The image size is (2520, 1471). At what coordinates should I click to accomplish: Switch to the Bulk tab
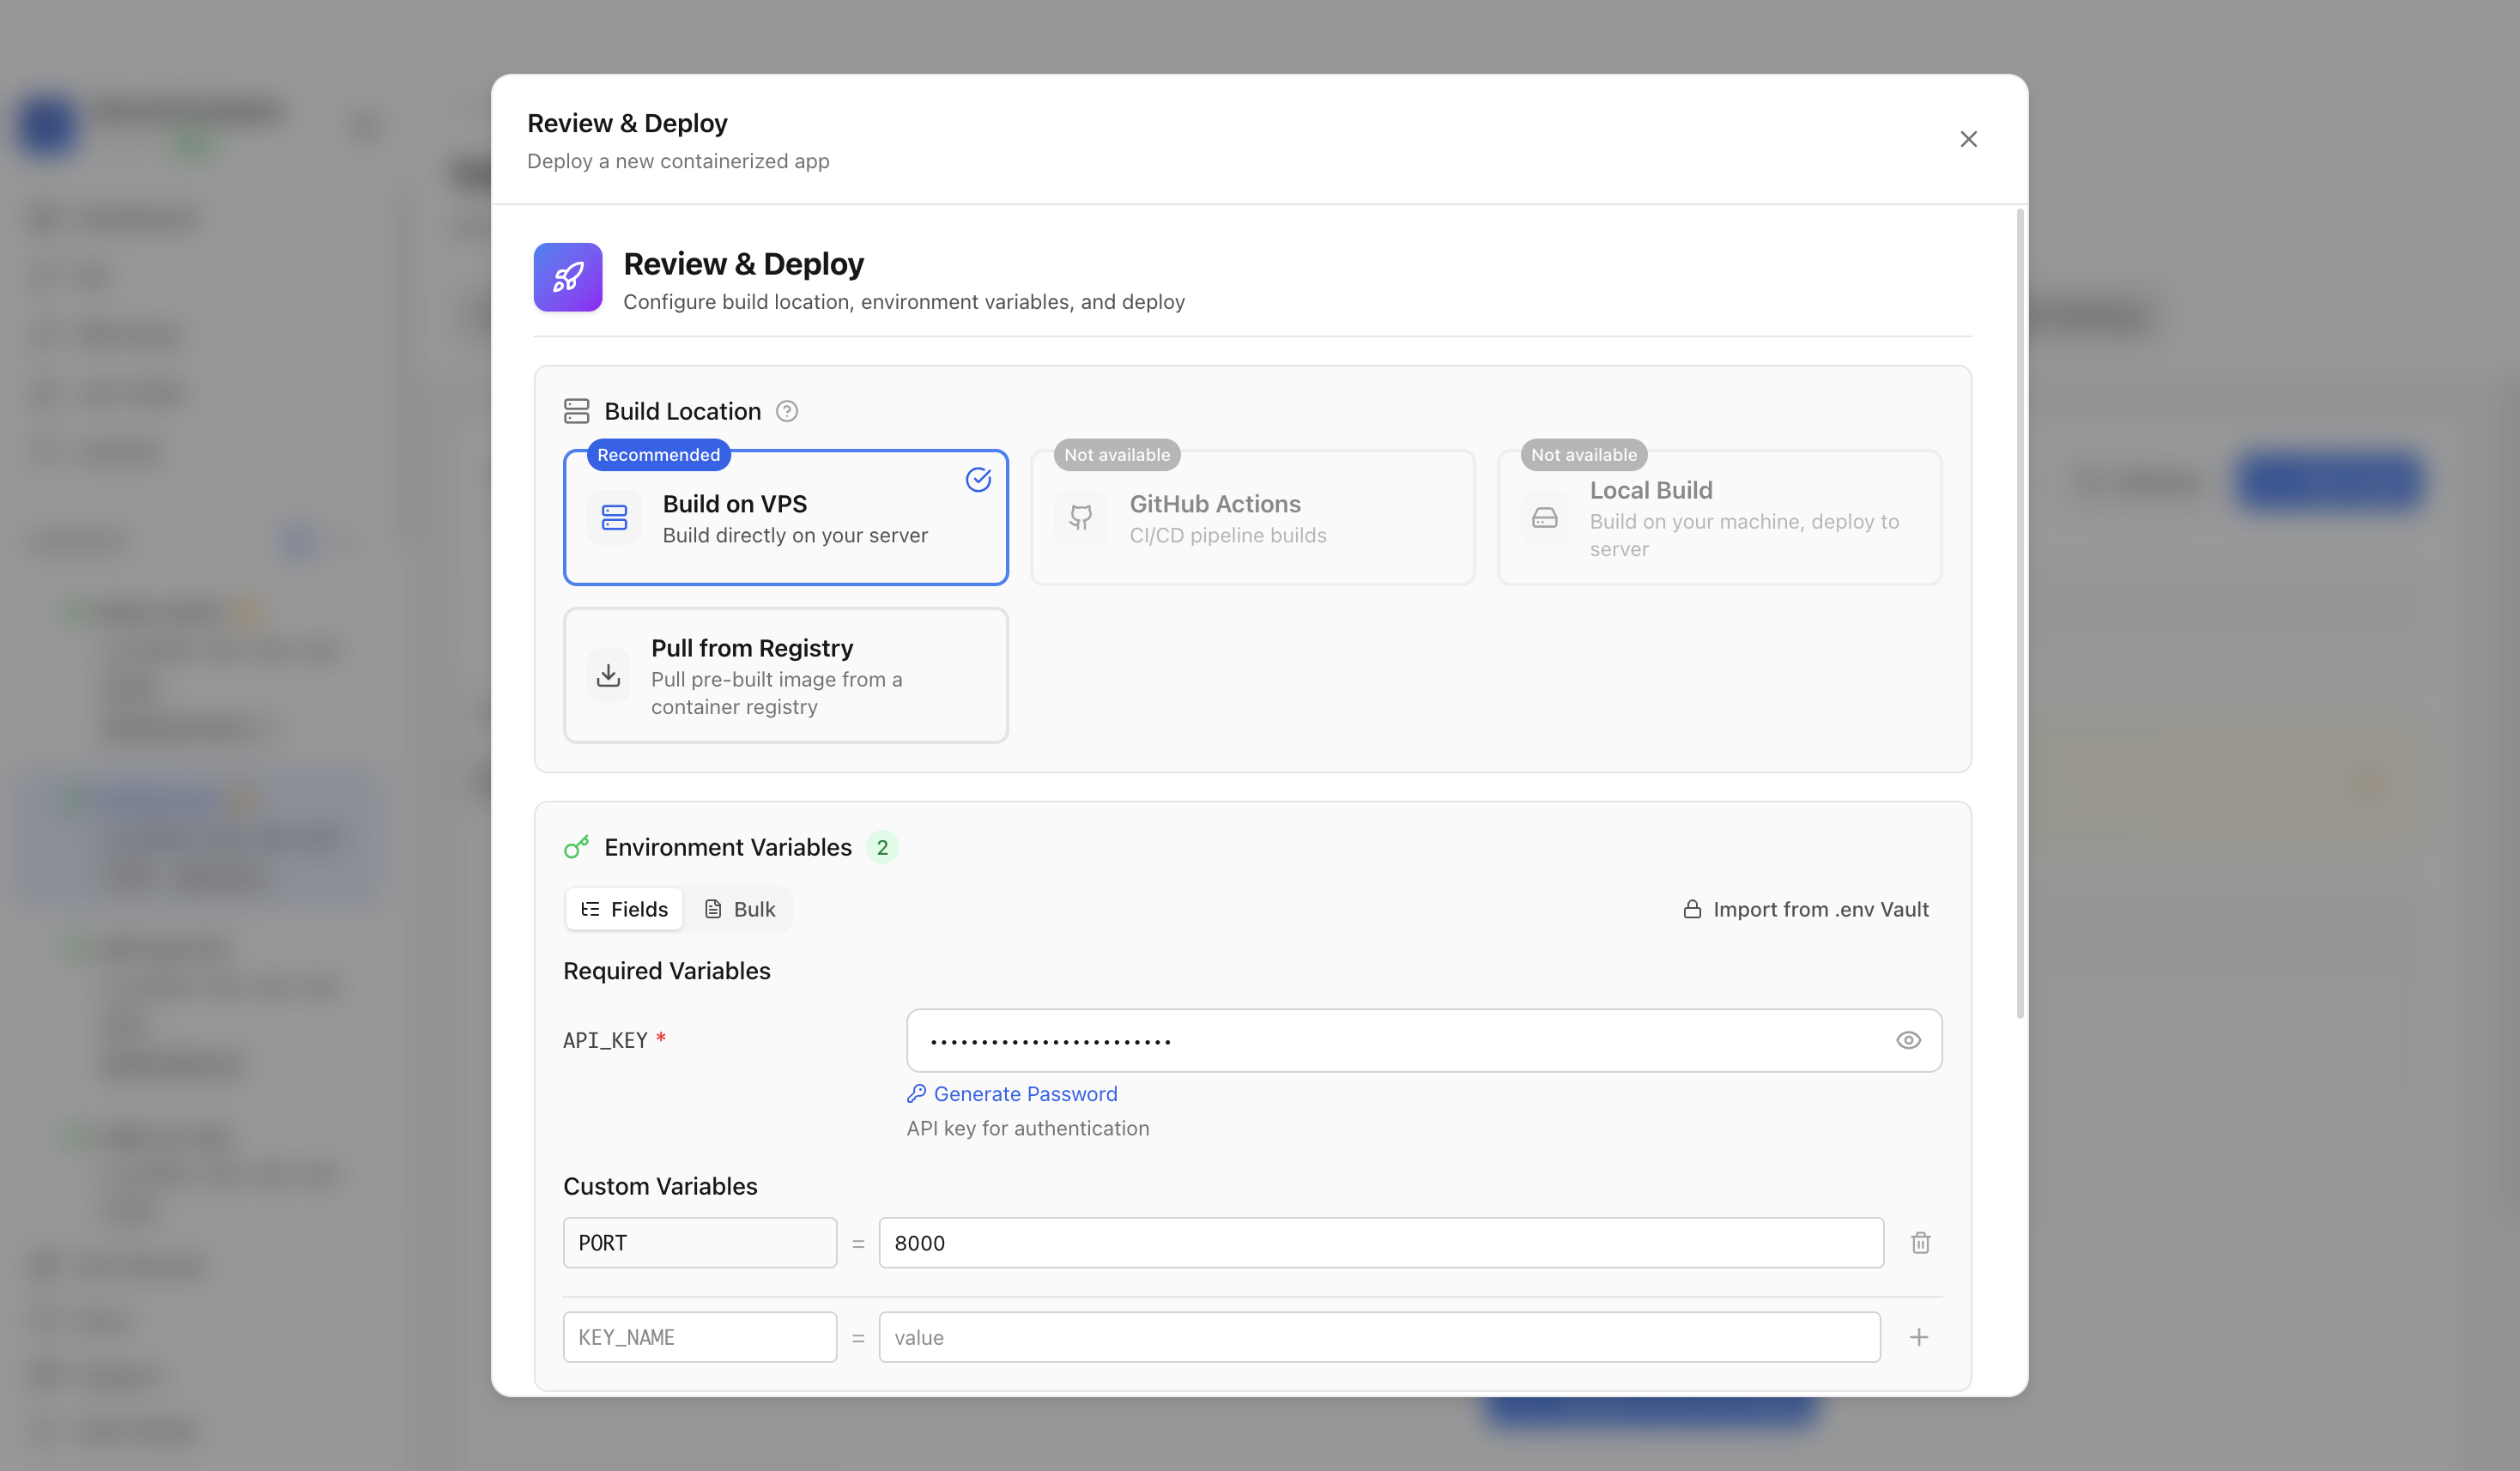[740, 909]
